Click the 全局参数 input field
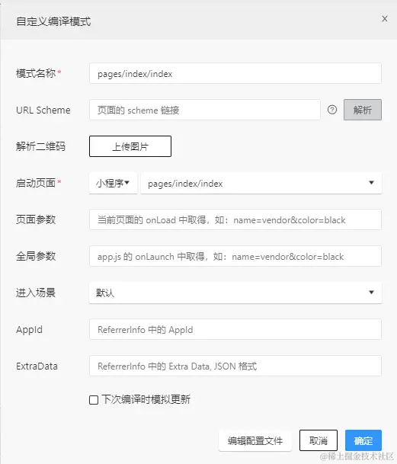The width and height of the screenshot is (397, 464). pyautogui.click(x=235, y=256)
